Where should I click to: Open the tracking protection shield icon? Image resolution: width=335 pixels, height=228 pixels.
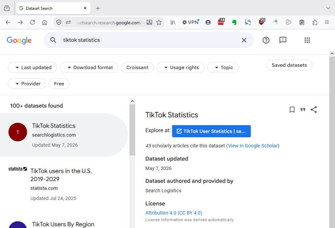tap(59, 22)
